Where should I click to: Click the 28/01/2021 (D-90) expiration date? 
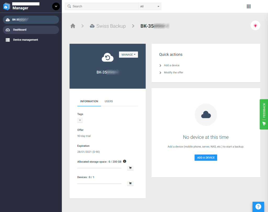[x=88, y=152]
